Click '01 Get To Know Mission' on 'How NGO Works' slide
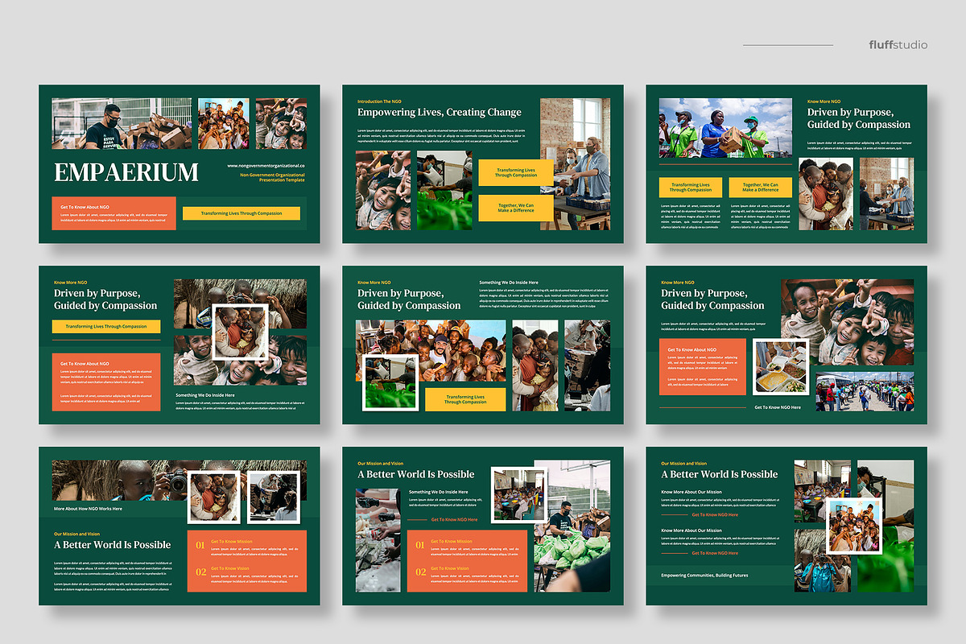 point(246,547)
